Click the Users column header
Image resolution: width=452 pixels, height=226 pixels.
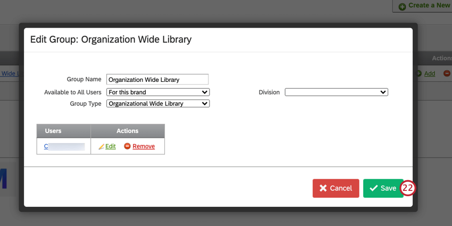pyautogui.click(x=53, y=131)
